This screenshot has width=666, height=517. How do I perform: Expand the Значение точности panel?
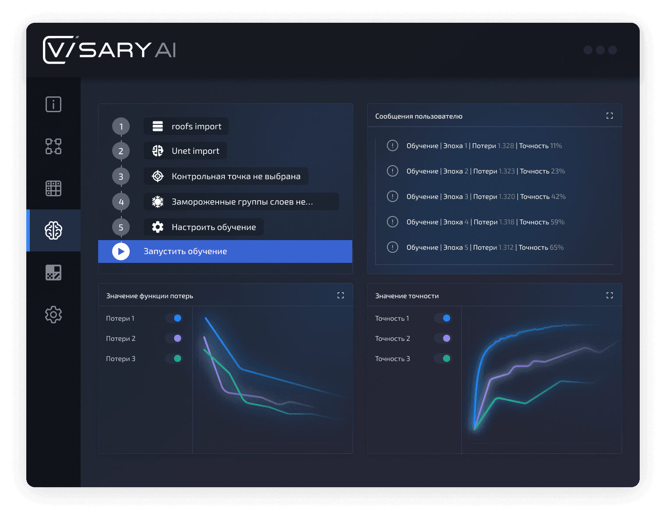(609, 295)
